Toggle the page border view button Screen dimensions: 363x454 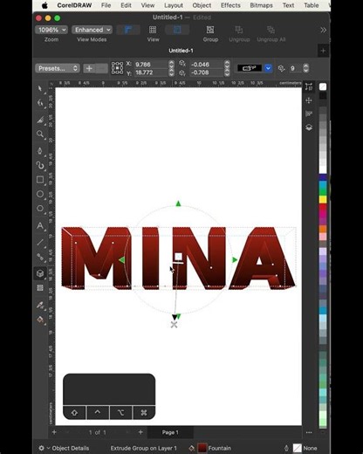click(177, 30)
